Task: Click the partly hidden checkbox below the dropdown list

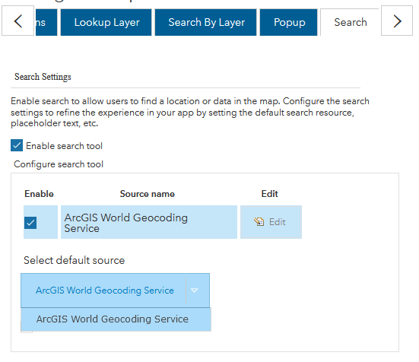Action: click(x=27, y=332)
